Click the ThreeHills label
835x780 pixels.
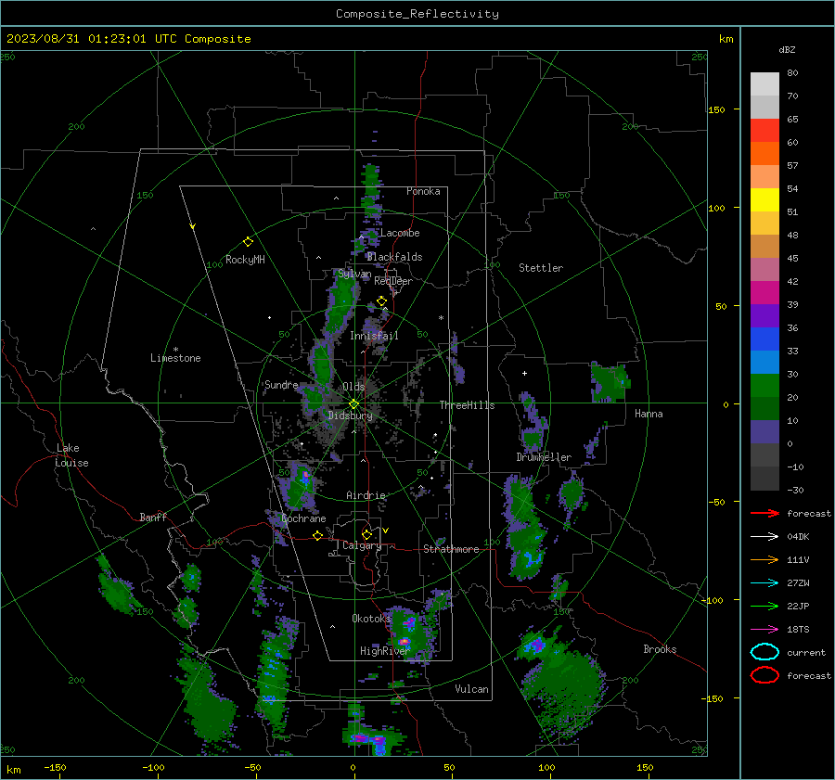[467, 405]
